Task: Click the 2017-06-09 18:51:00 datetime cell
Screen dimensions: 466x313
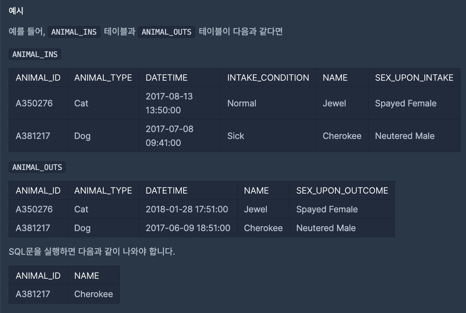Action: (x=188, y=228)
